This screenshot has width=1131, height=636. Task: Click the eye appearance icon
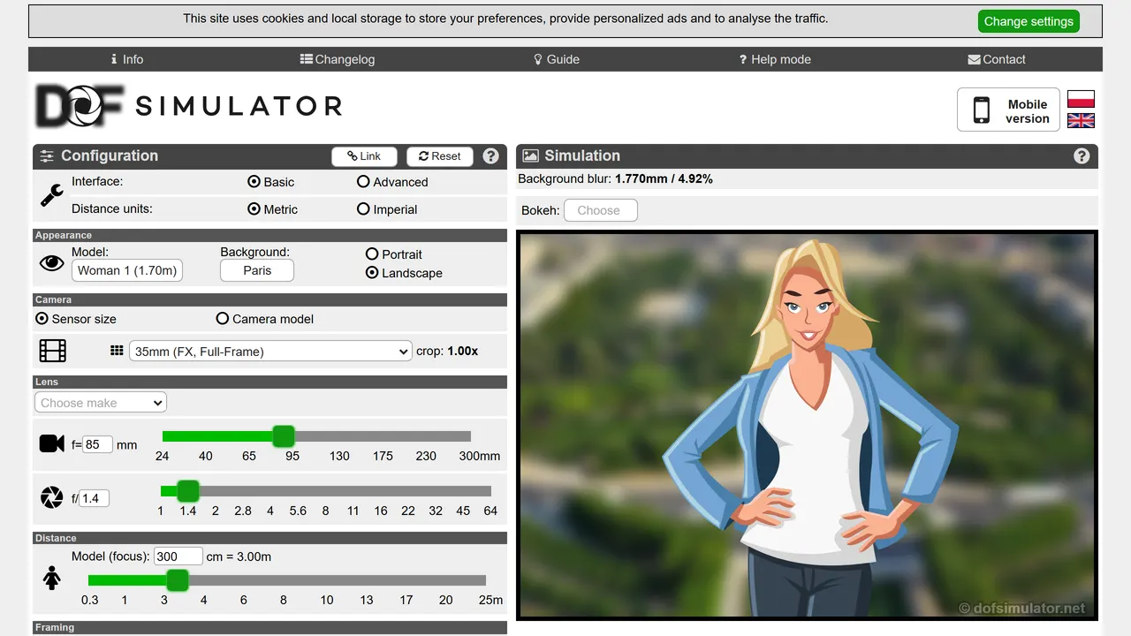[x=52, y=262]
